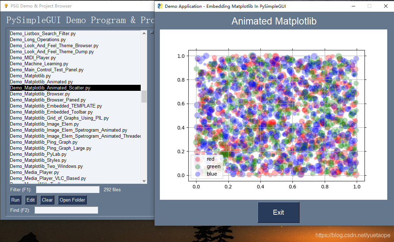The height and width of the screenshot is (242, 394).
Task: Select highlighted Demo_Matplotlib_Animated_Scatter.py
Action: 75,88
